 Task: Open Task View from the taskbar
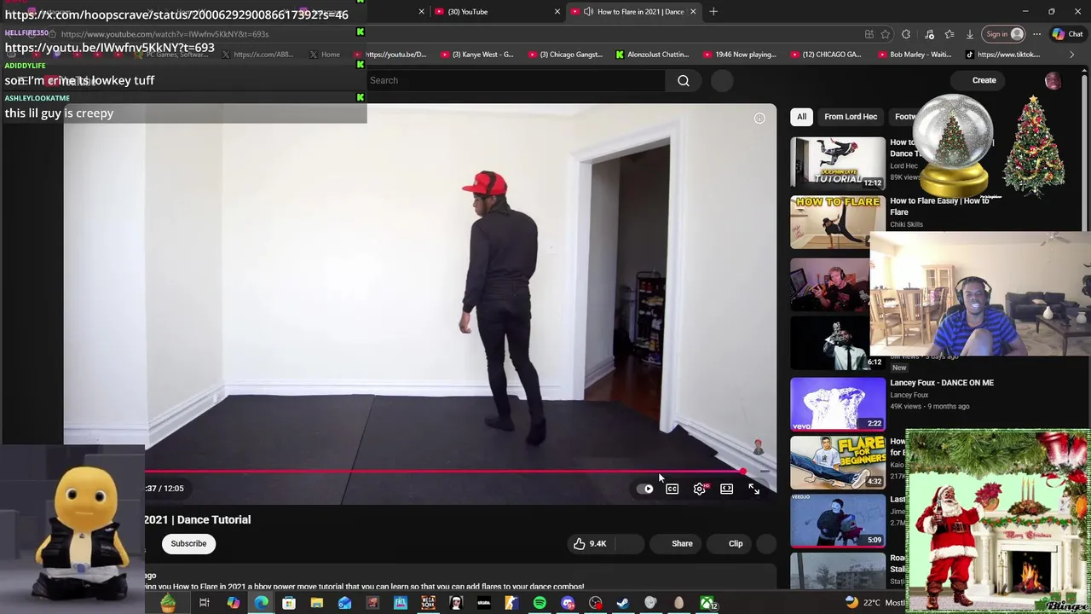[x=205, y=604]
